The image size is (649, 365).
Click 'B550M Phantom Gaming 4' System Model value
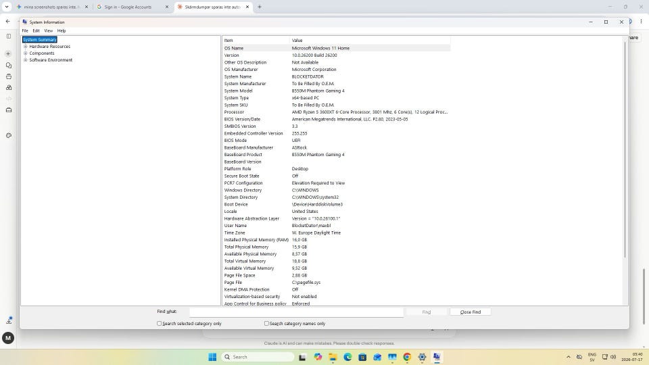pos(318,91)
